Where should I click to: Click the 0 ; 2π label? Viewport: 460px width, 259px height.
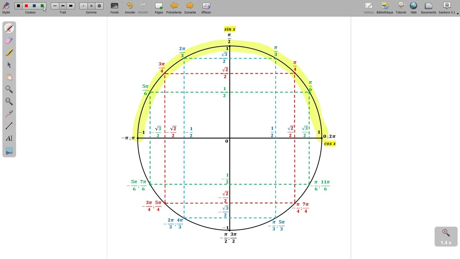(x=330, y=136)
